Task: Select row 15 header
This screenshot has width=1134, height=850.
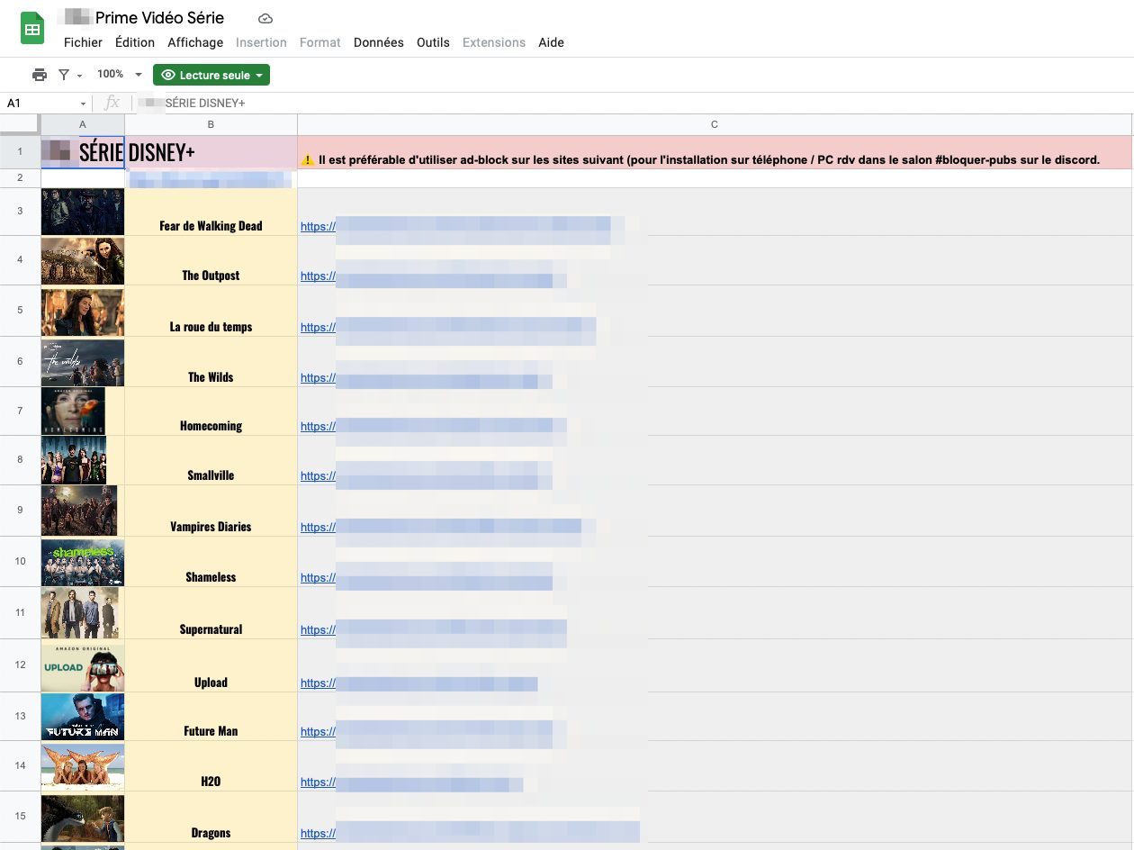Action: coord(20,817)
